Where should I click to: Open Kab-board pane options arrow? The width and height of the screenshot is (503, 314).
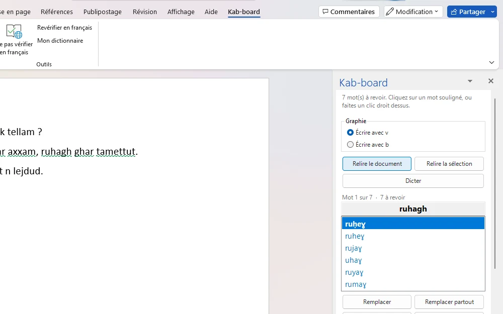470,81
